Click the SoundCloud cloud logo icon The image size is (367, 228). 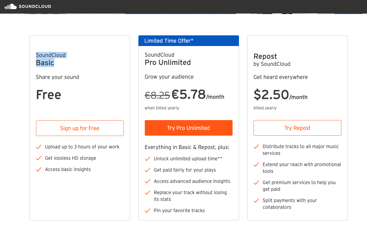[x=11, y=6]
